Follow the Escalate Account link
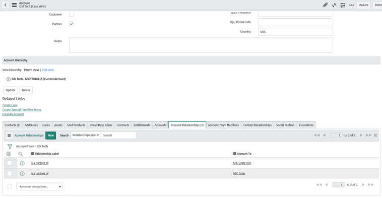Screen dimensions: 382x198 (x=14, y=114)
